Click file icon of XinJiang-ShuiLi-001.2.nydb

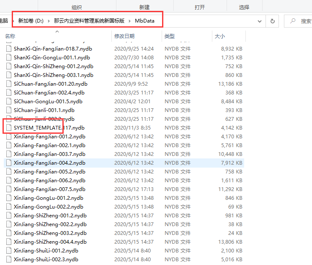click(x=9, y=251)
